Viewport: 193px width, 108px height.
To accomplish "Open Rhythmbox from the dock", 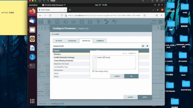I will click(32, 39).
